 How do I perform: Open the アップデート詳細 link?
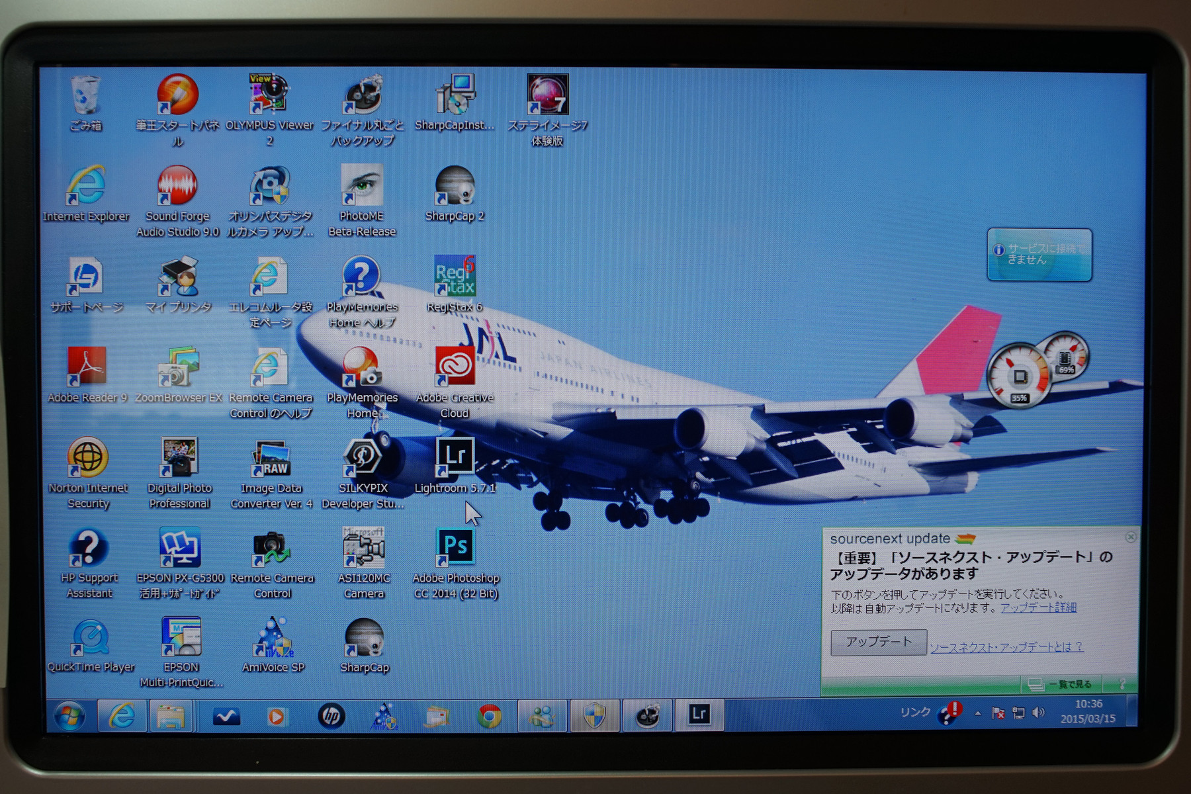(1038, 607)
